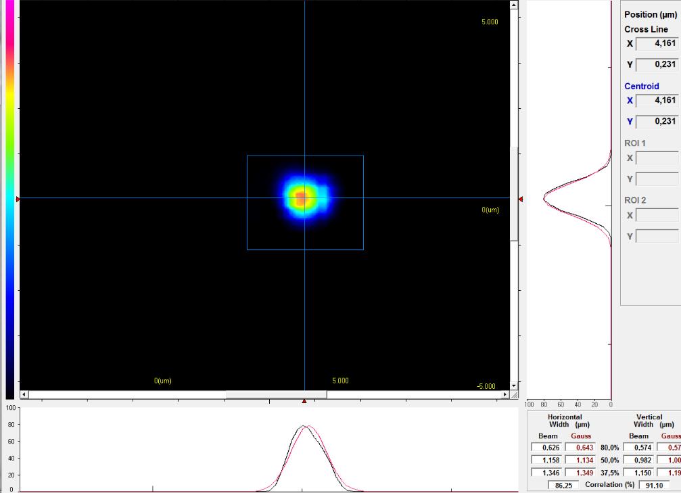Image resolution: width=681 pixels, height=493 pixels.
Task: Click the ROI 1 X field
Action: tap(657, 158)
